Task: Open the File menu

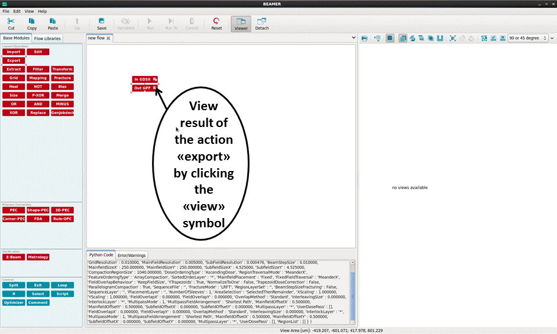Action: tap(6, 11)
